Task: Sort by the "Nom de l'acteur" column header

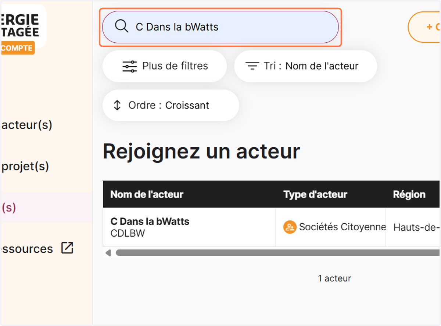Action: point(147,194)
